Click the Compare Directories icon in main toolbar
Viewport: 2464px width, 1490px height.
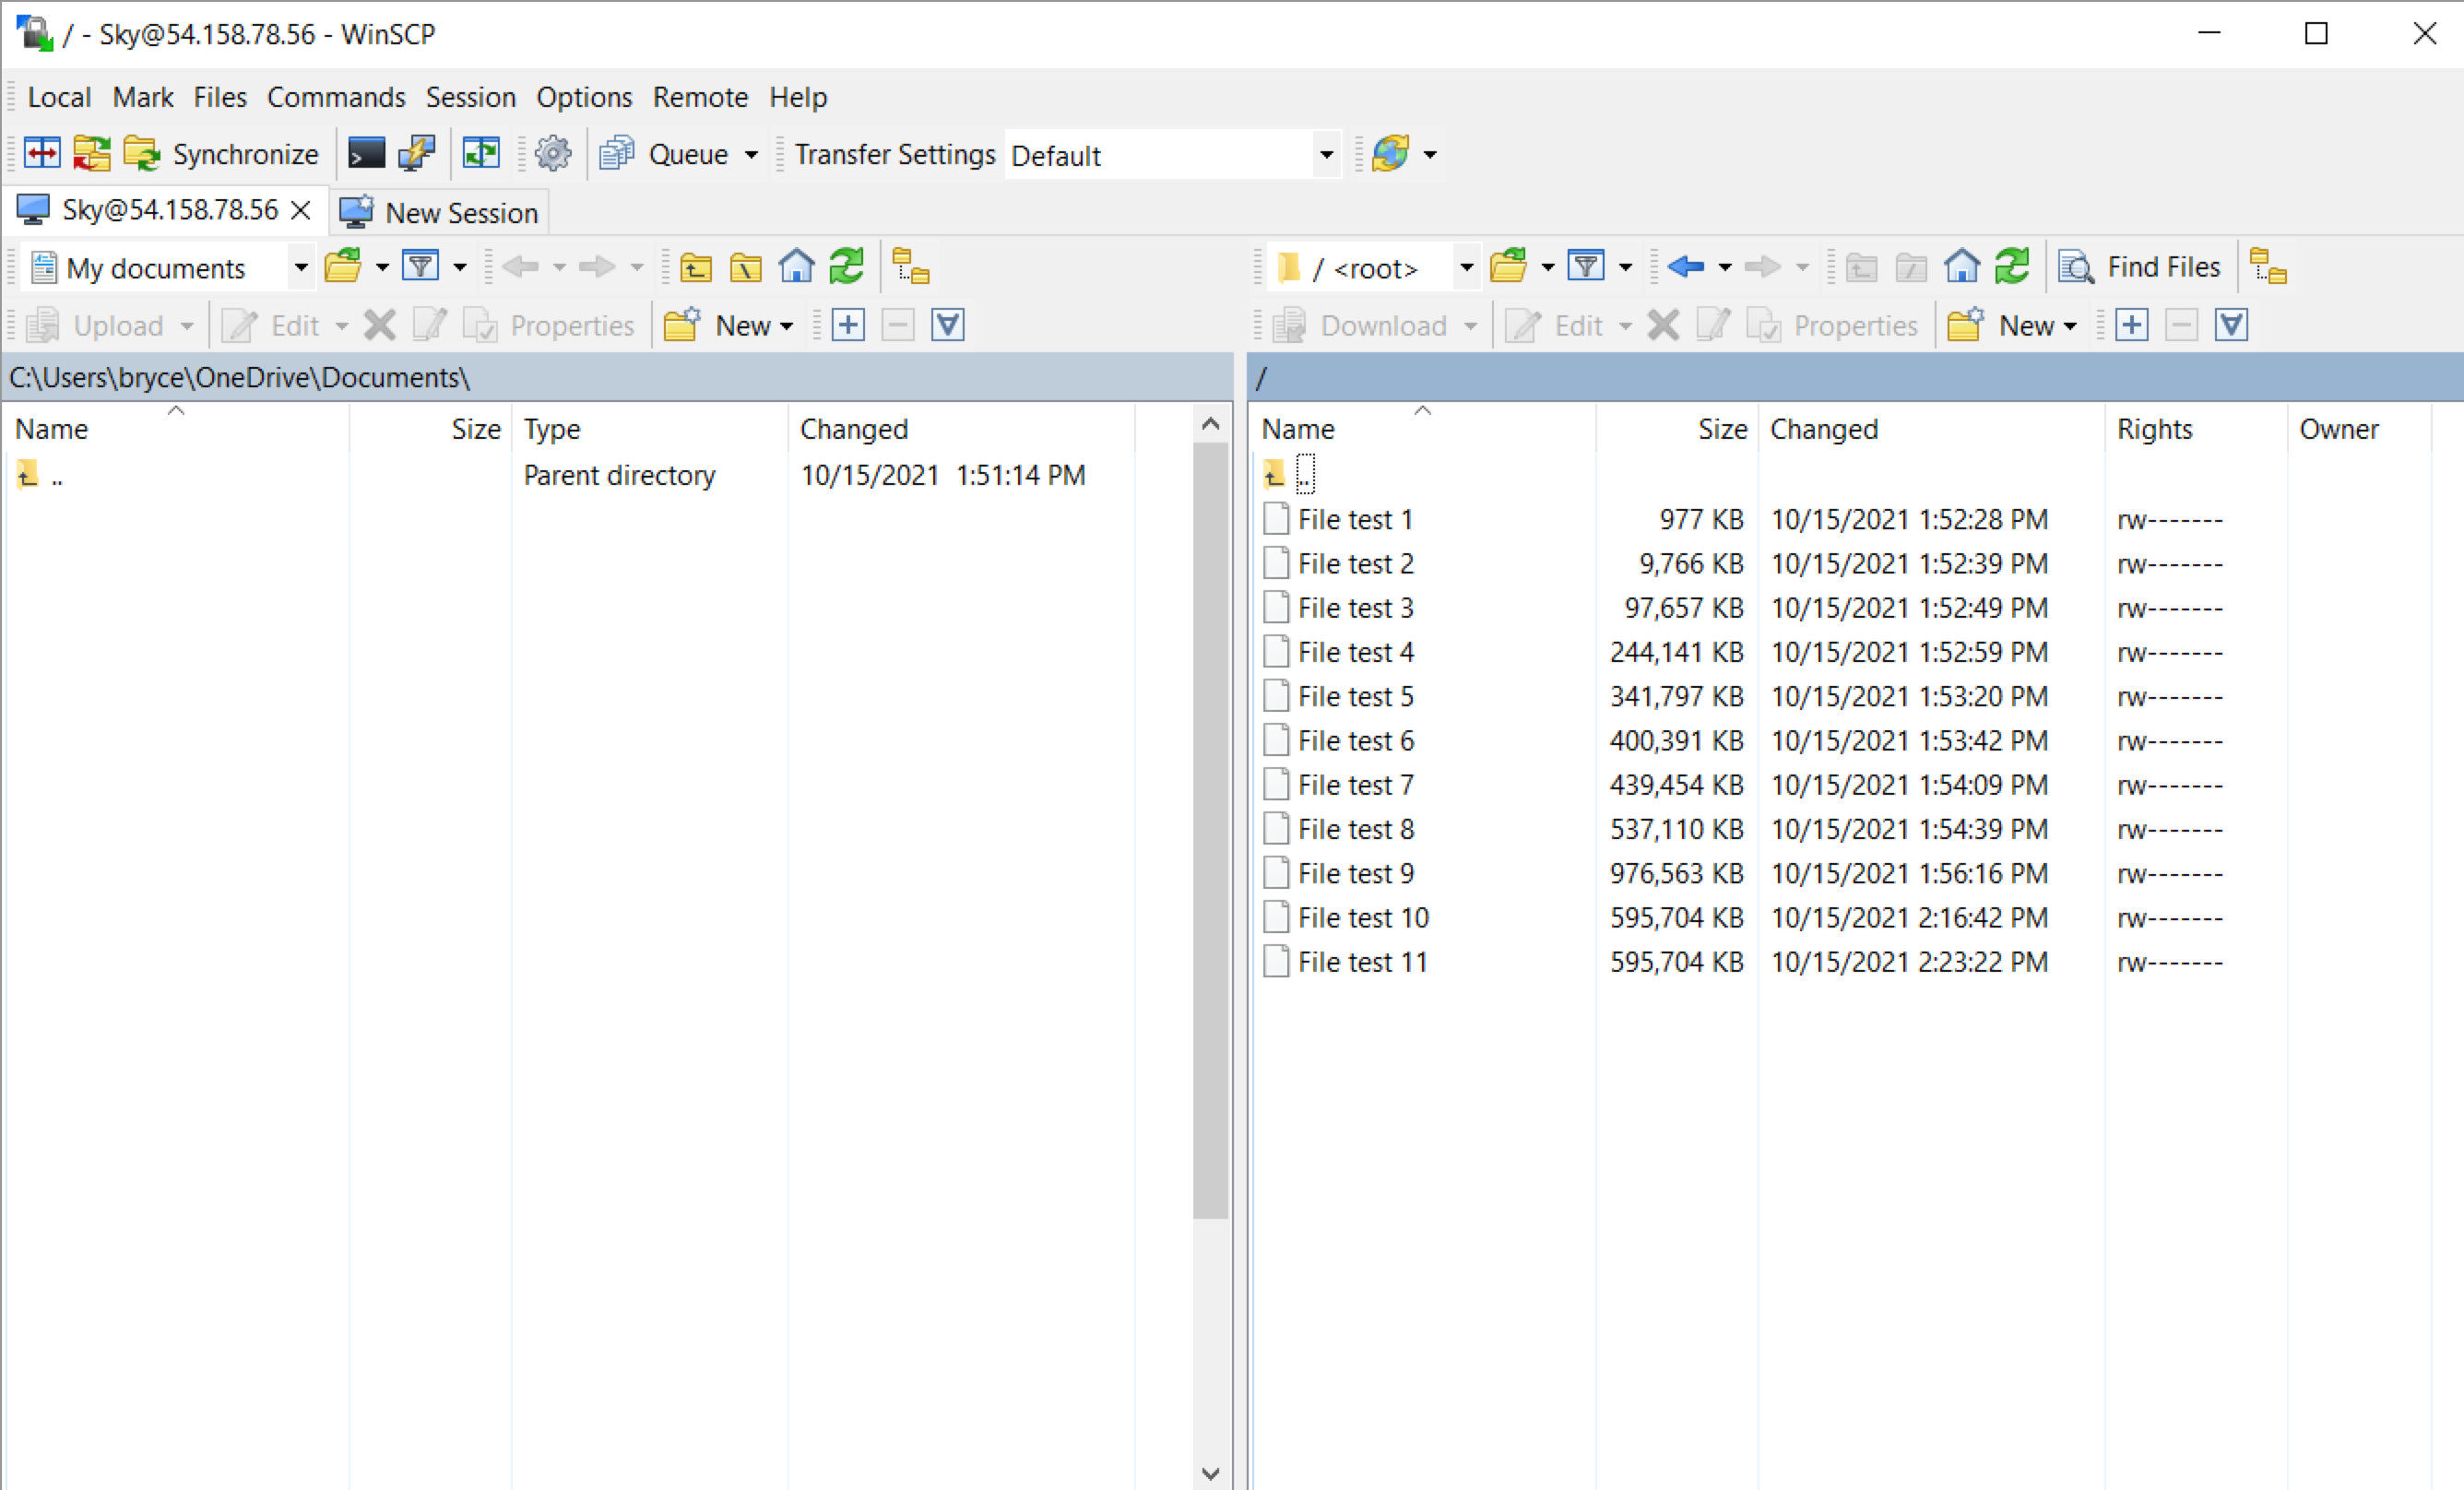[42, 154]
